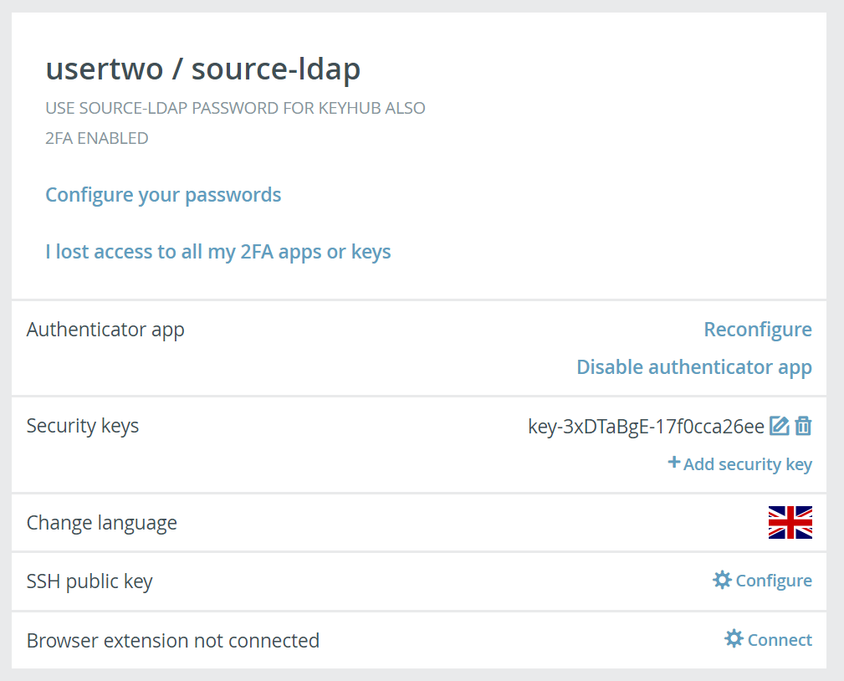The image size is (844, 681).
Task: Click the Security keys label
Action: point(83,426)
